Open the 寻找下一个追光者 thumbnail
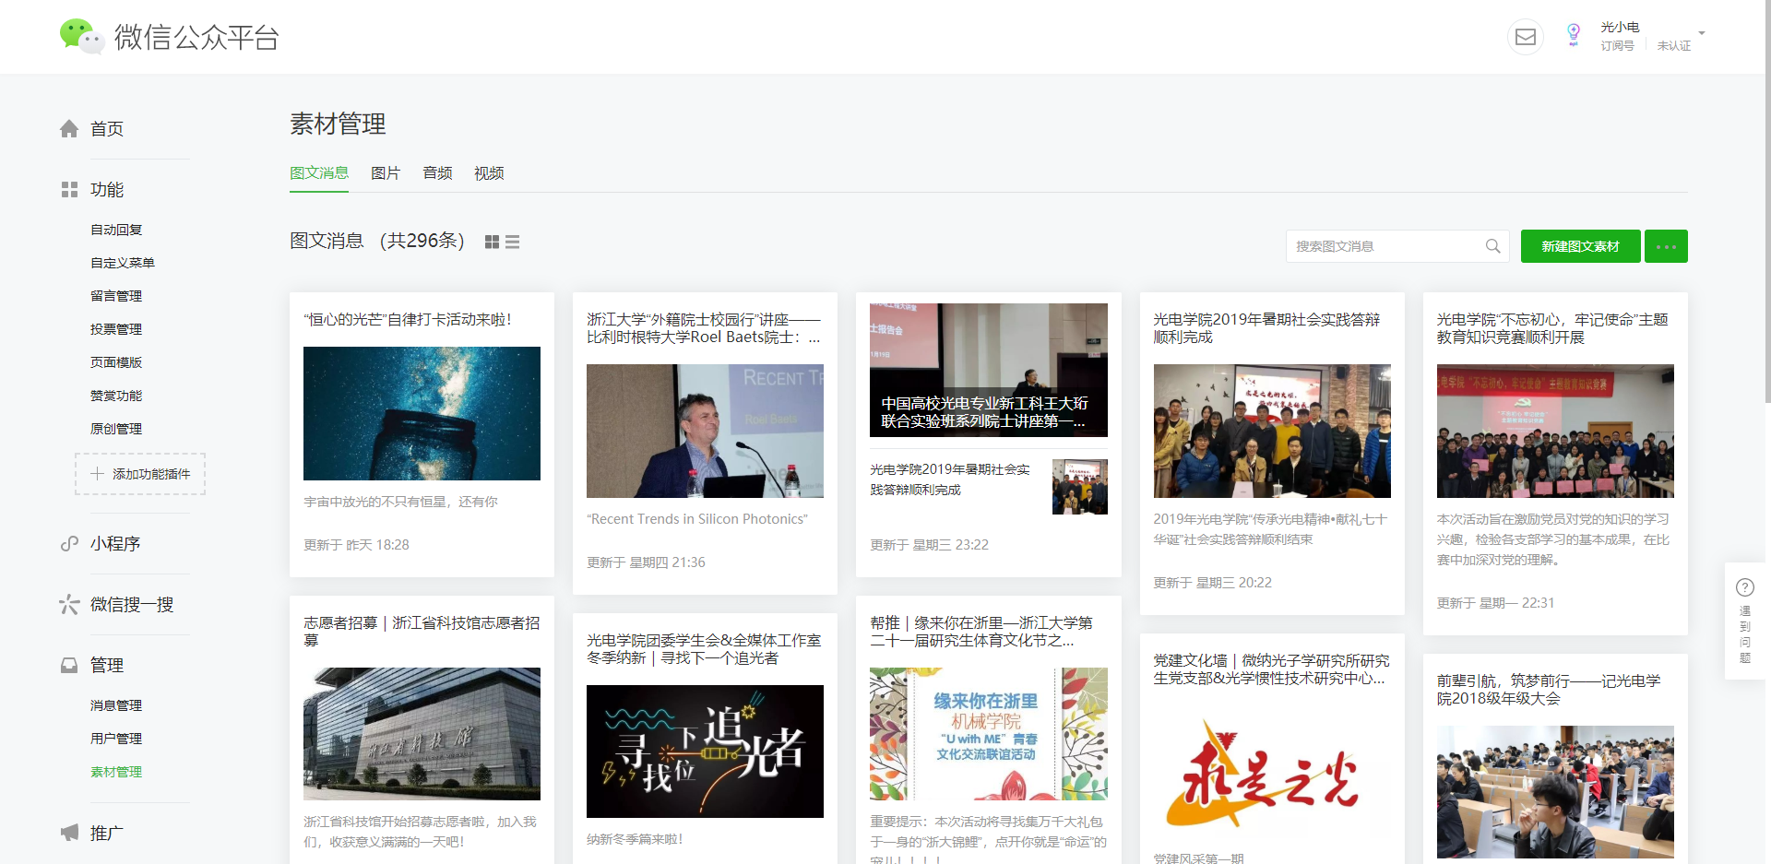This screenshot has width=1771, height=864. (705, 752)
